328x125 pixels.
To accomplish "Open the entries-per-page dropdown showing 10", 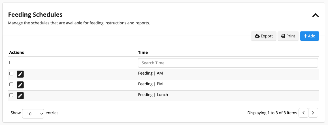I will pos(33,114).
